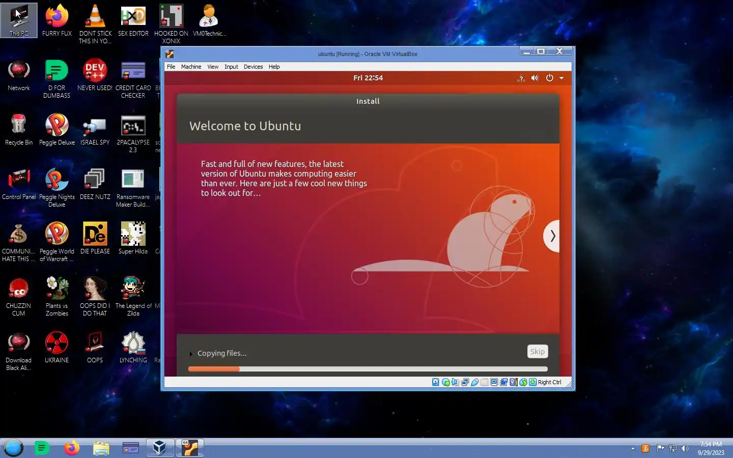Image resolution: width=733 pixels, height=458 pixels.
Task: Click the keyboard capture green arrow indicator
Action: point(532,382)
